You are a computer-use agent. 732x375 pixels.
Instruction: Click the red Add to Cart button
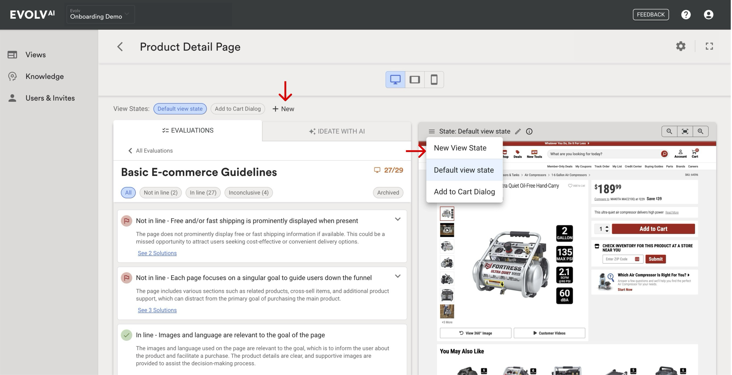[x=653, y=229]
